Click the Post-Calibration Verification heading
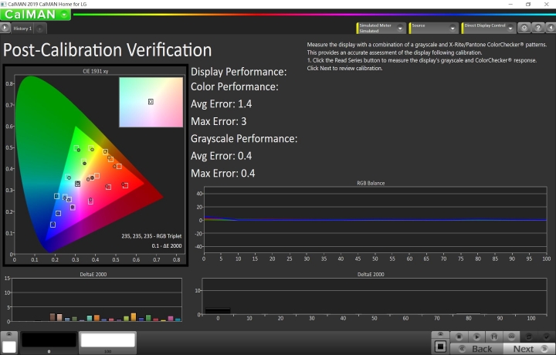Image resolution: width=556 pixels, height=355 pixels. (x=107, y=50)
